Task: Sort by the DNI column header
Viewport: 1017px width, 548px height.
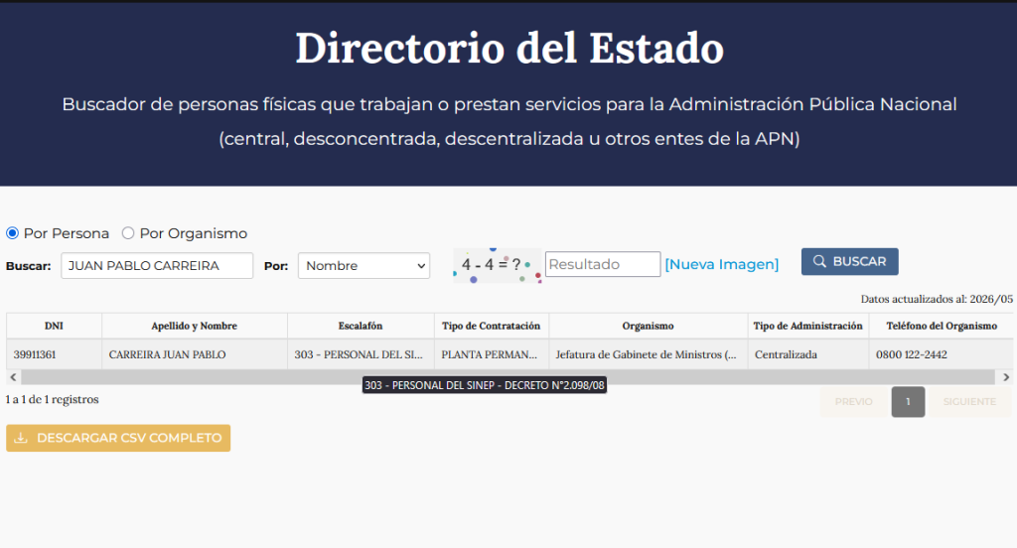Action: [54, 326]
